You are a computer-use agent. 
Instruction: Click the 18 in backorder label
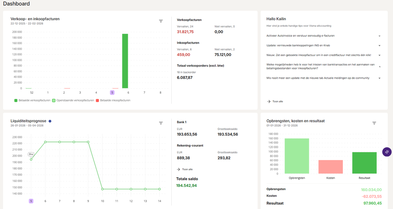tap(187, 72)
